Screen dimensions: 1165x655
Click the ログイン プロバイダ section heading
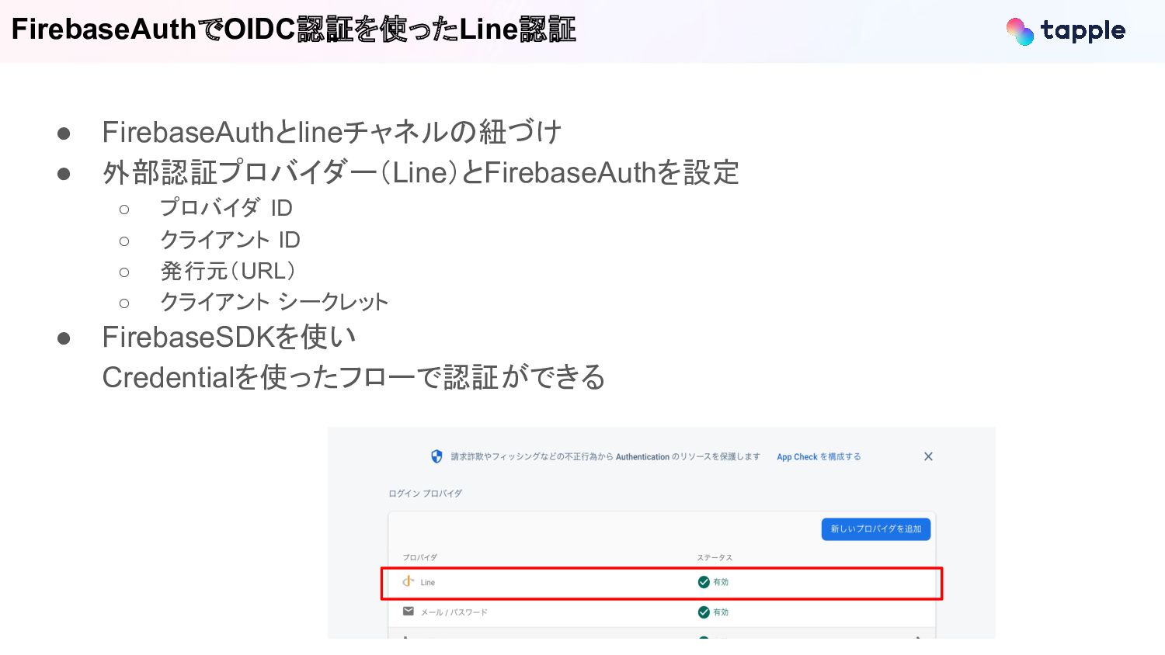425,494
